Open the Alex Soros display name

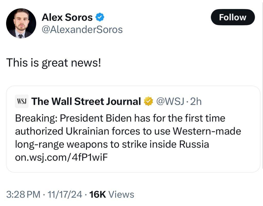coord(67,17)
